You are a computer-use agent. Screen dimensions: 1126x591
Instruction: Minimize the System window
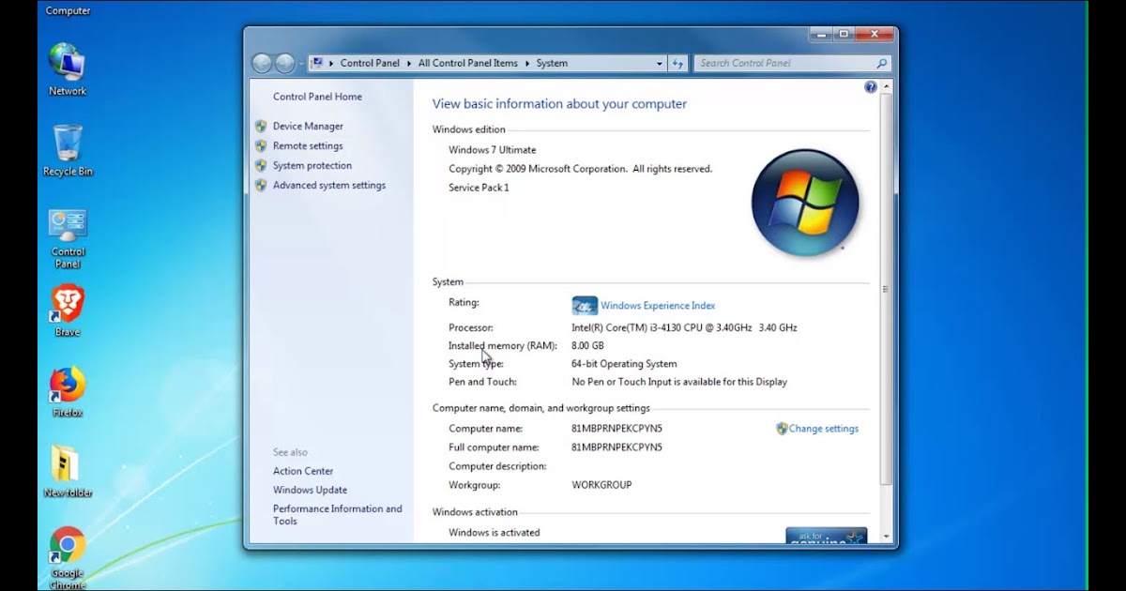tap(822, 34)
